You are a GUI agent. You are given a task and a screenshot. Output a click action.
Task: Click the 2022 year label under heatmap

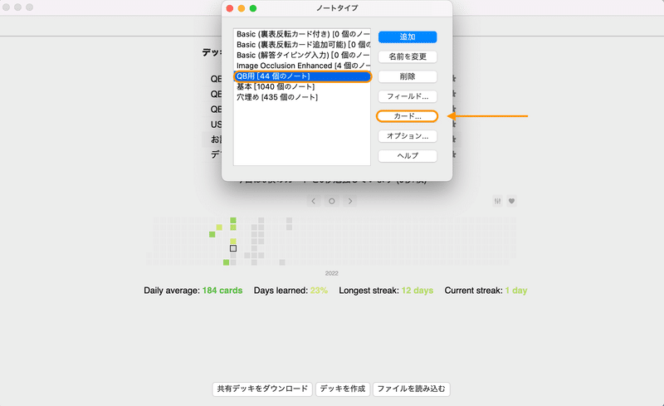331,273
